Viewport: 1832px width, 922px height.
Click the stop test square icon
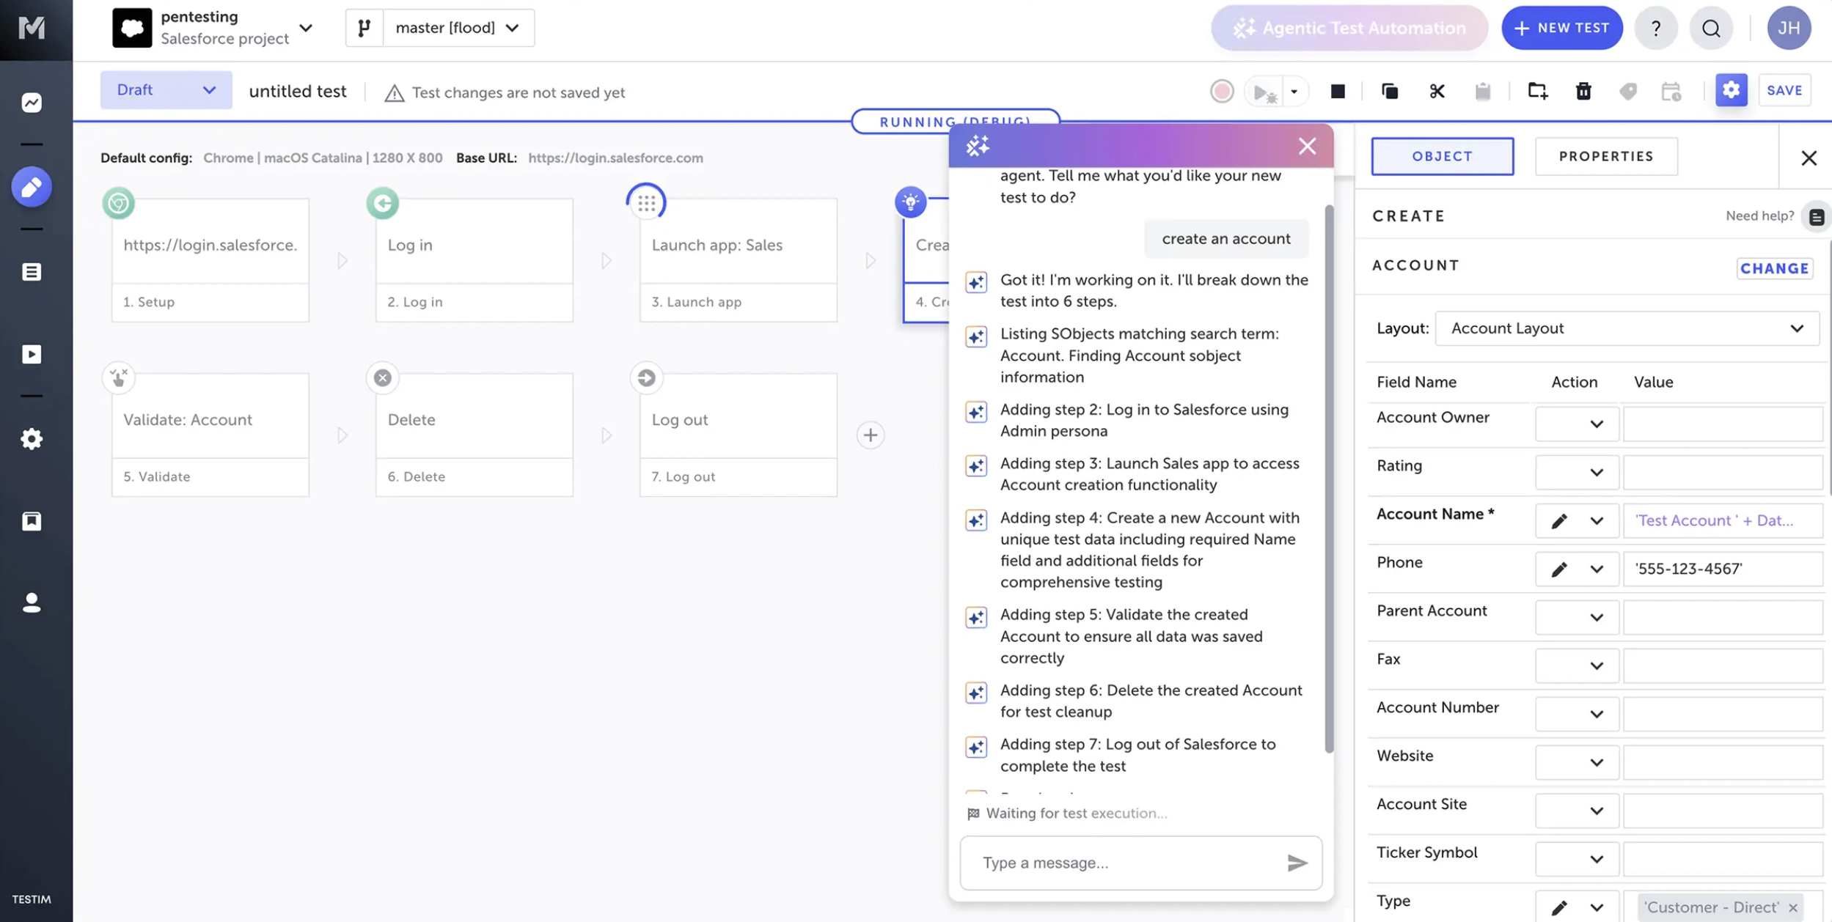[1338, 91]
